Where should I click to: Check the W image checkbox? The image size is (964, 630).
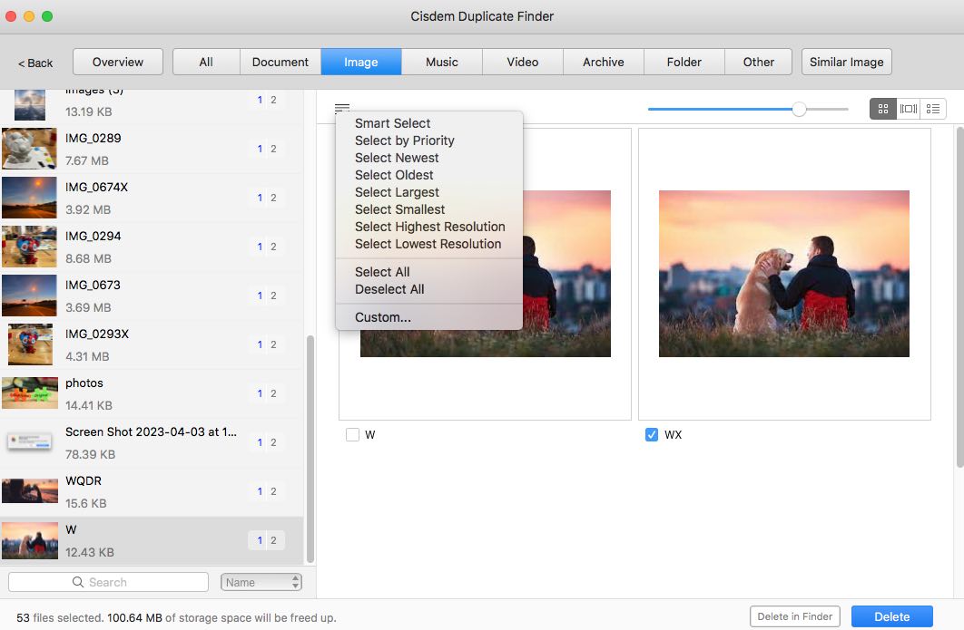[352, 435]
